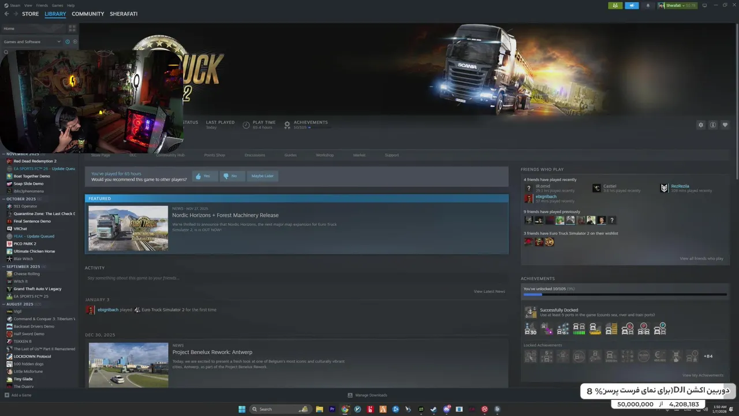Go back with the navigation arrow
The image size is (739, 416).
point(6,14)
